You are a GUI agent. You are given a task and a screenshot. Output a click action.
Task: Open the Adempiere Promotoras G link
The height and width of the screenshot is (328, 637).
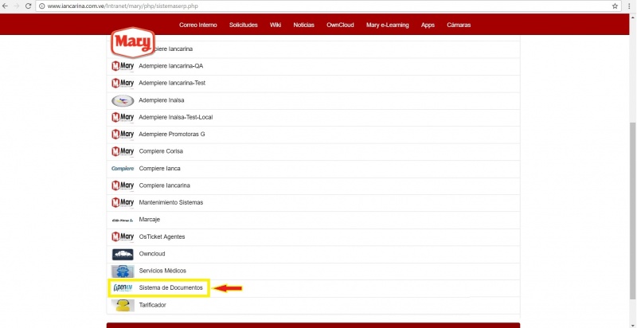pos(172,134)
